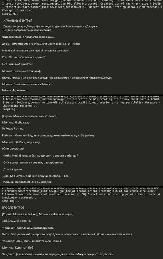Click 'Моника: (шепотом) Она в Лондоне.' line
163x259 pixels.
pos(27,182)
